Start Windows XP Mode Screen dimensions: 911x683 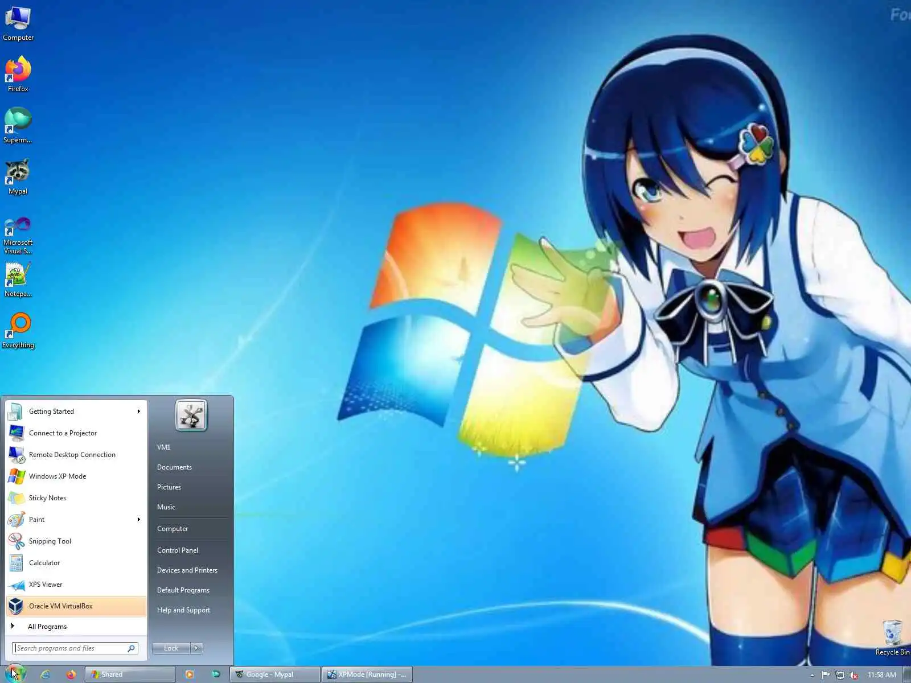point(76,476)
